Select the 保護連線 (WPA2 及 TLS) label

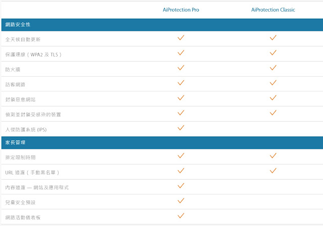[33, 54]
